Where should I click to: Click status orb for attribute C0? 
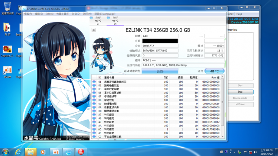coord(94,136)
